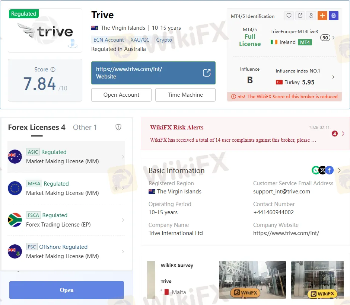Click the purple bug report icon
Image resolution: width=350 pixels, height=305 pixels.
[x=334, y=16]
